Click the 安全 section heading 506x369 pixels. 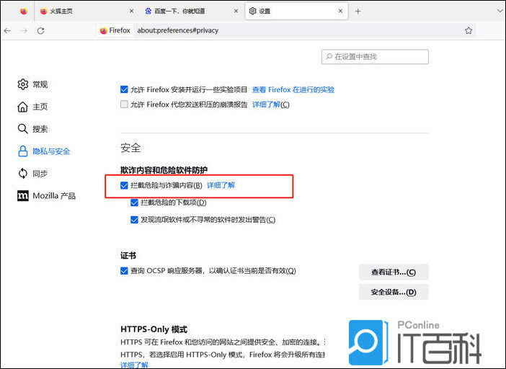click(x=130, y=148)
